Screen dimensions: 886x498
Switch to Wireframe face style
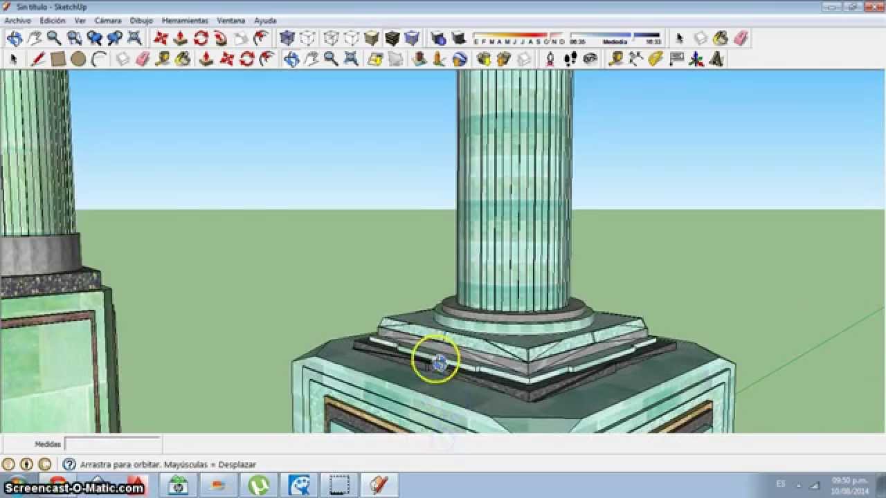coord(332,38)
